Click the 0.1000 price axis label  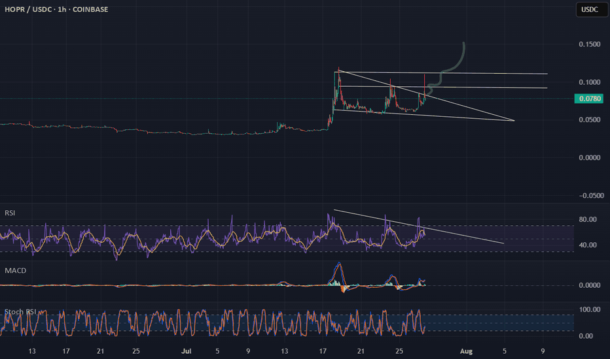pos(589,82)
